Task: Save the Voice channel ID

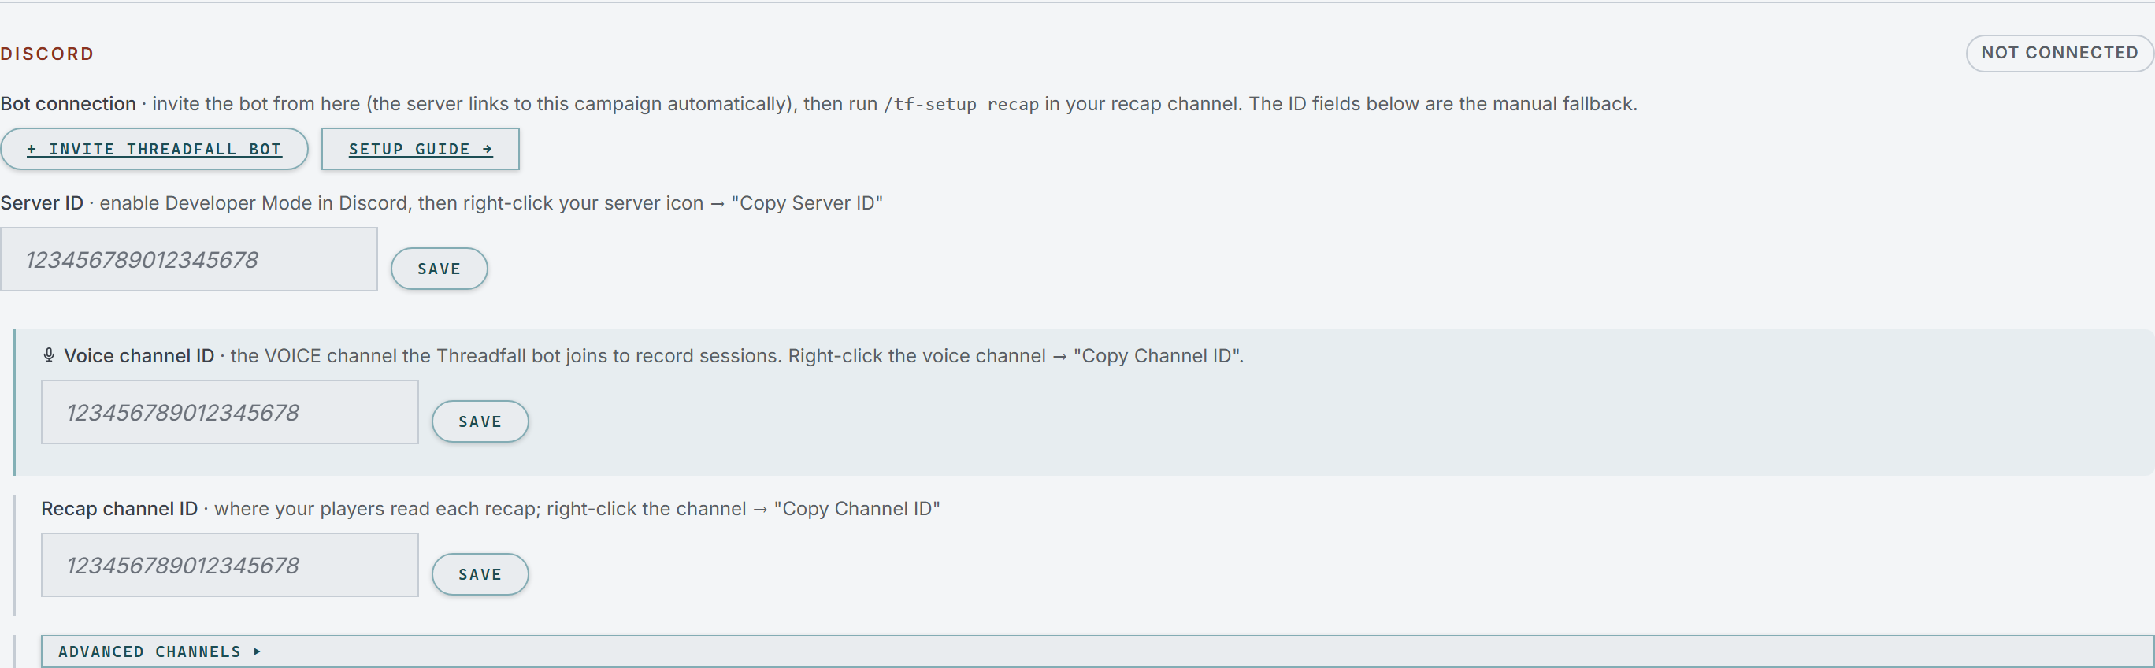Action: [480, 422]
